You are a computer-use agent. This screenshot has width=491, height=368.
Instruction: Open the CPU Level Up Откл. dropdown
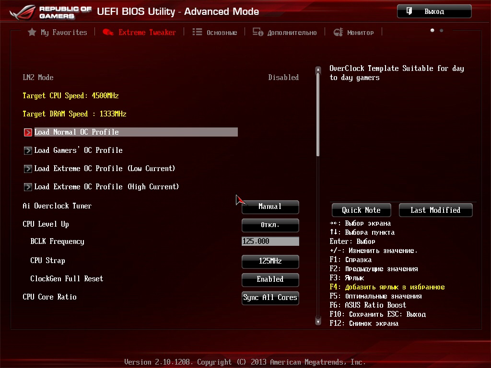(x=270, y=225)
